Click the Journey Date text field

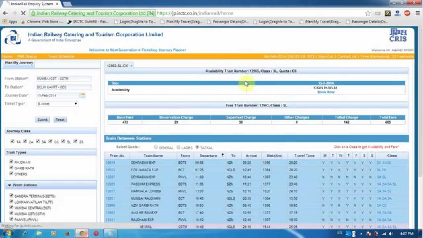(58, 95)
